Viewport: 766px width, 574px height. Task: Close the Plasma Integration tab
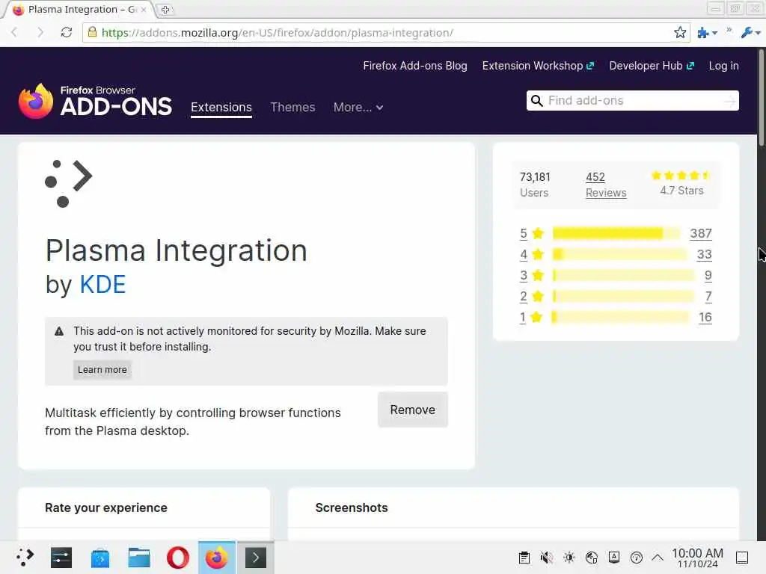click(144, 10)
